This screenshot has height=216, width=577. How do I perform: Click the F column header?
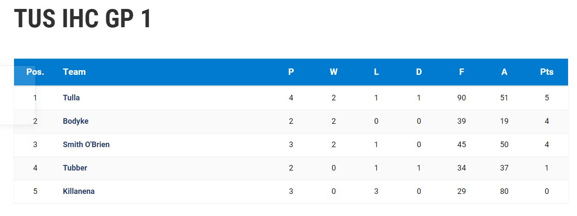461,72
